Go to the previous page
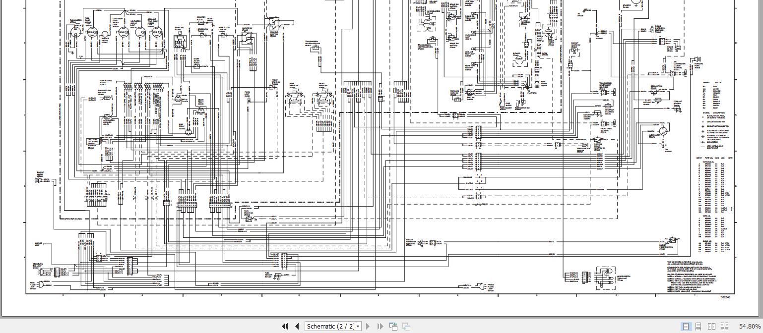This screenshot has width=763, height=333. coord(297,326)
